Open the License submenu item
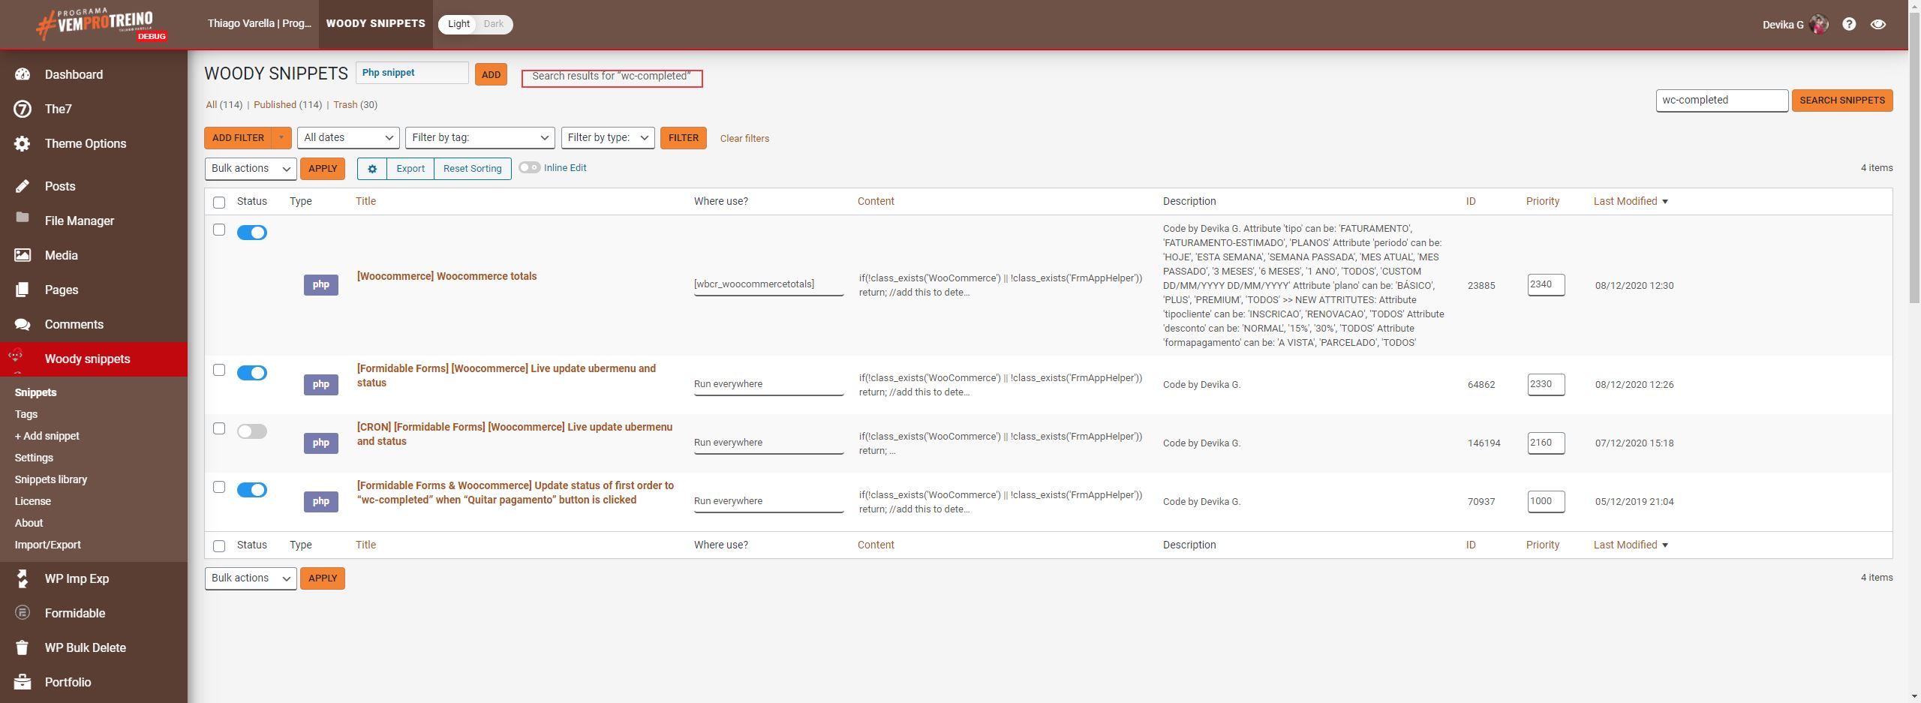Viewport: 1921px width, 703px height. pos(33,501)
